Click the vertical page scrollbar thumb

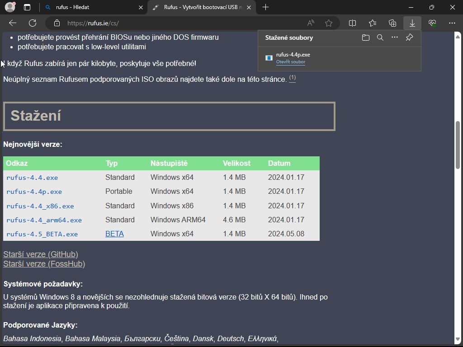point(458,145)
